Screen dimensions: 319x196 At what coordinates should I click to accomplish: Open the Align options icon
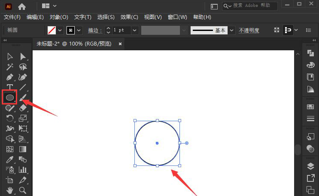[x=276, y=30]
